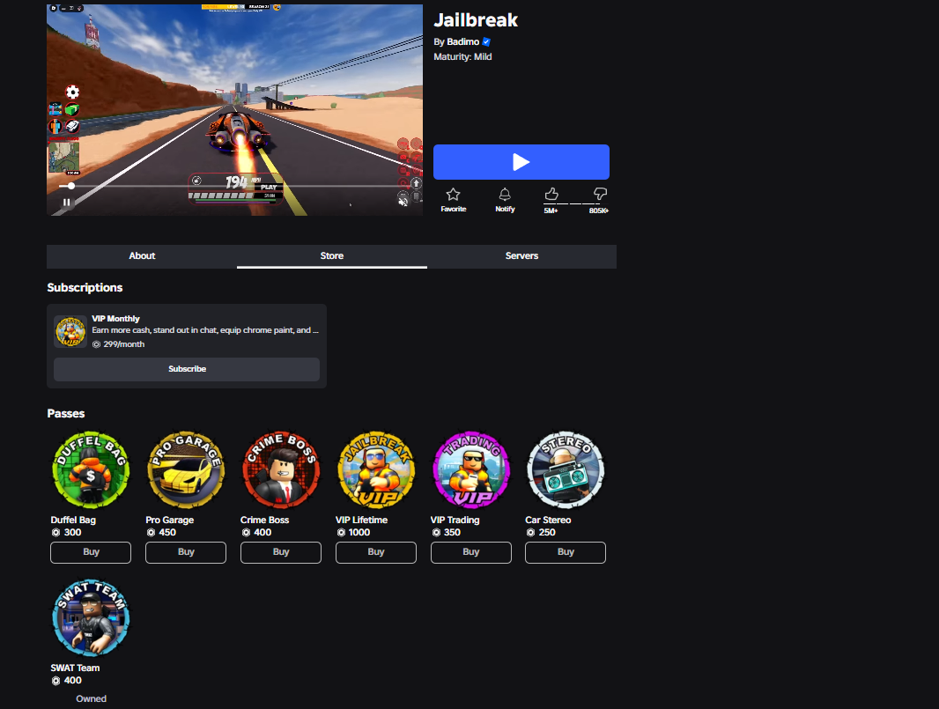Click the verified badge next to Badimo
Screen dimensions: 939x709
(486, 41)
